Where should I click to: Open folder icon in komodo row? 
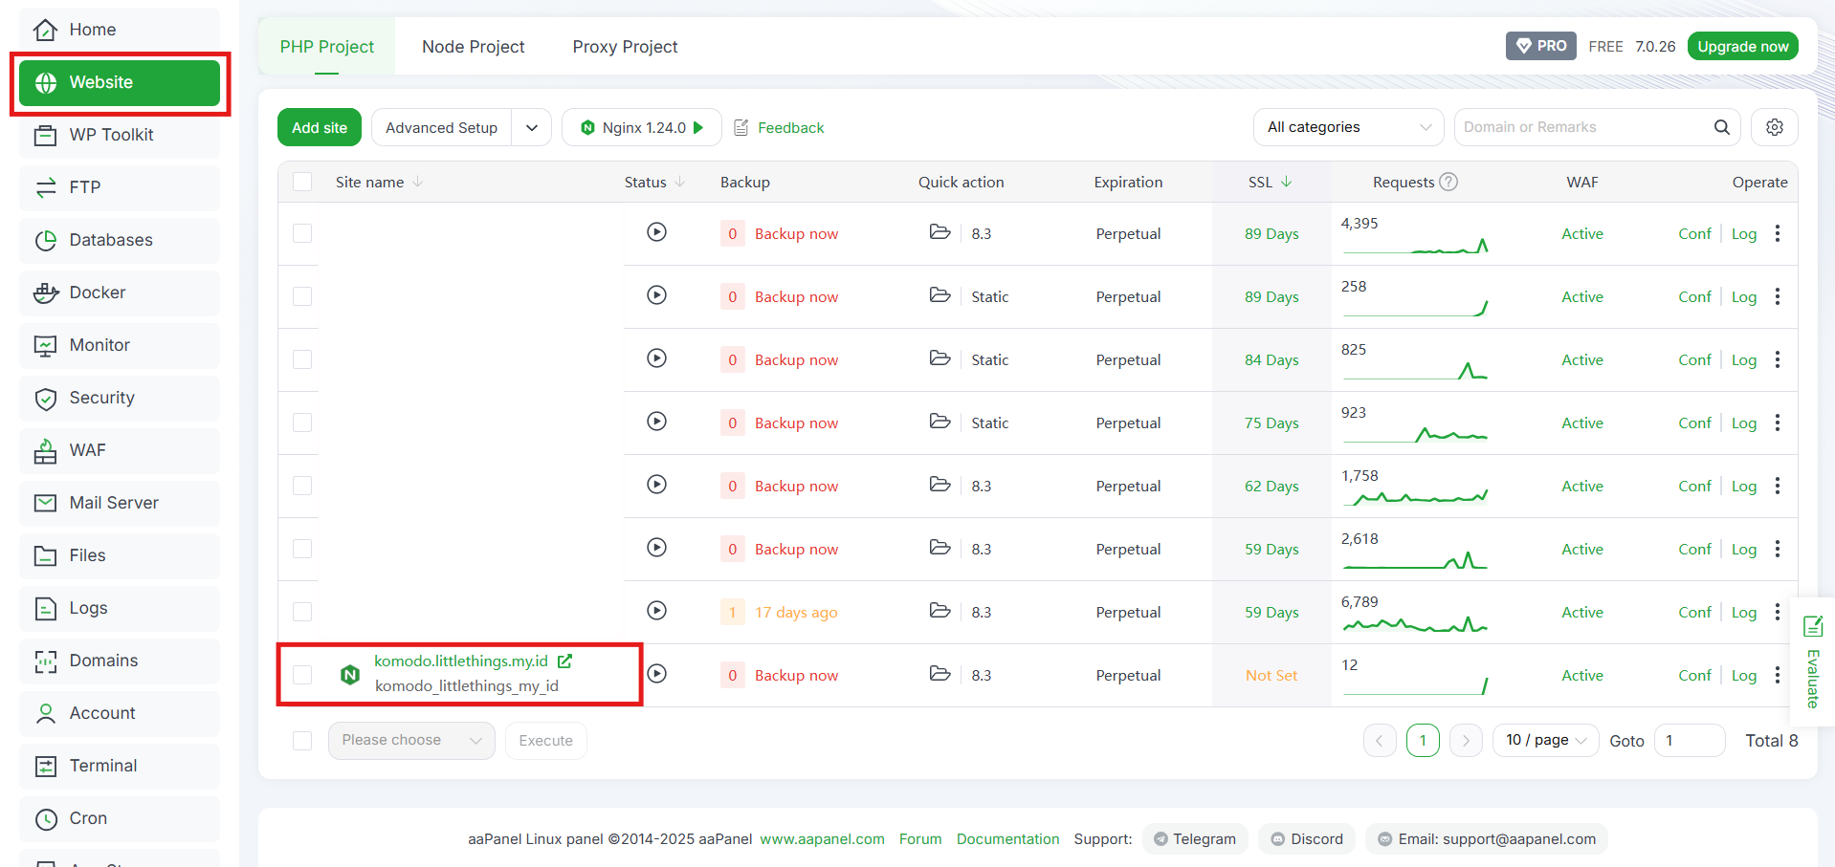tap(940, 674)
